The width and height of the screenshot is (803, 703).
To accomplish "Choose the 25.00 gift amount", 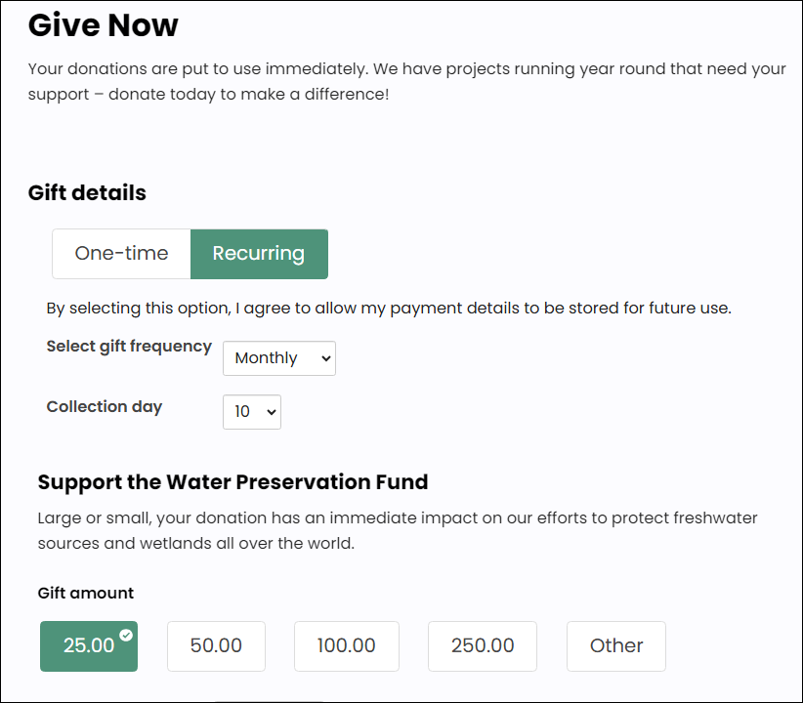I will pyautogui.click(x=89, y=645).
